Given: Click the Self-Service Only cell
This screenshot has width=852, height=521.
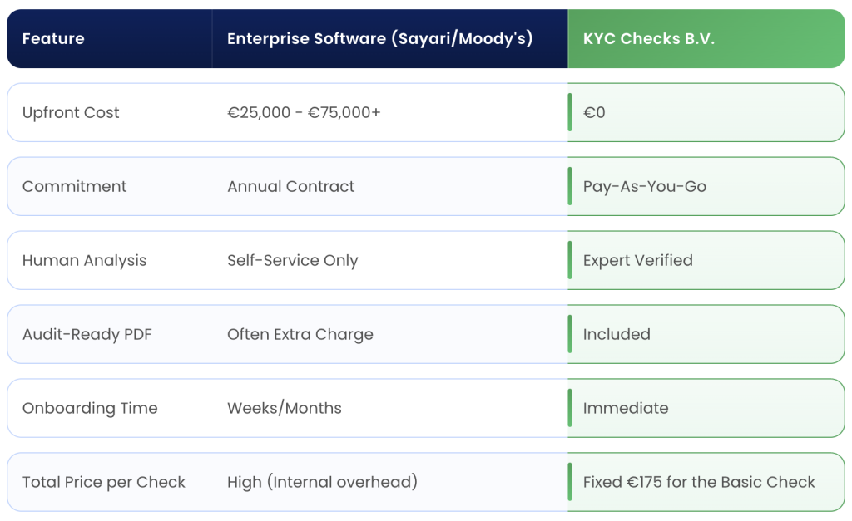Looking at the screenshot, I should coord(292,261).
